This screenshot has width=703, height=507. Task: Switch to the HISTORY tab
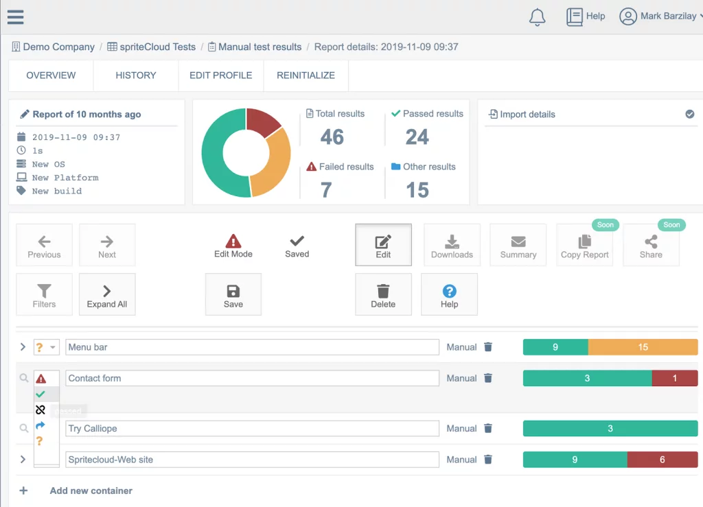tap(135, 75)
